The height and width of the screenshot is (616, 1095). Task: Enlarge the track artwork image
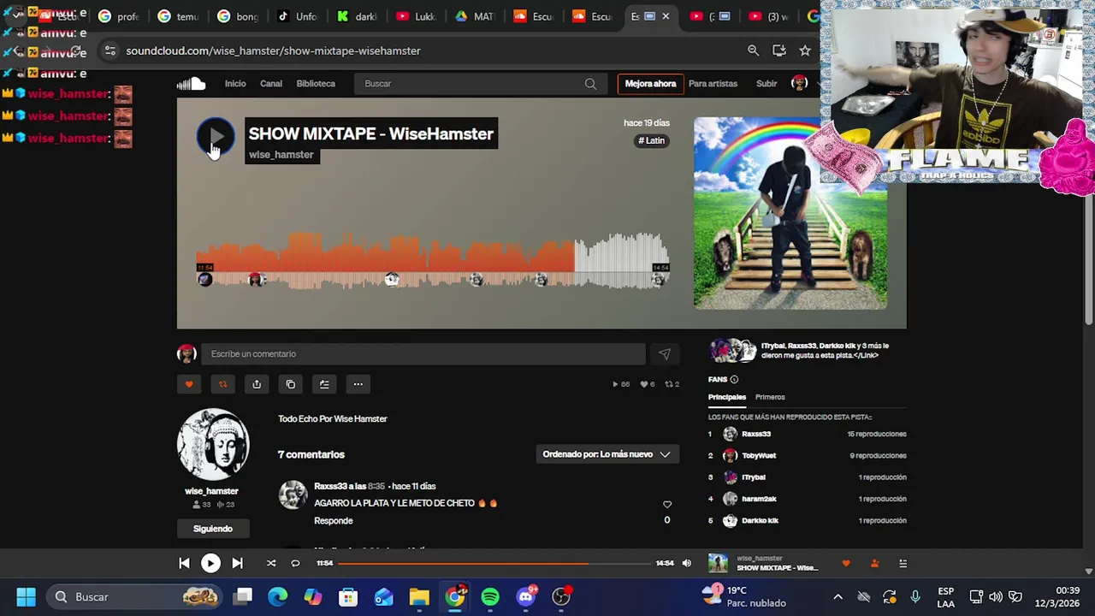point(790,213)
